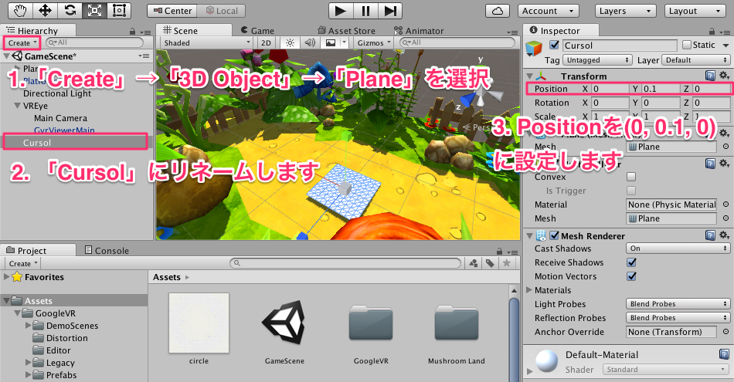
Task: Toggle Receive Shadows checkbox
Action: pos(631,262)
